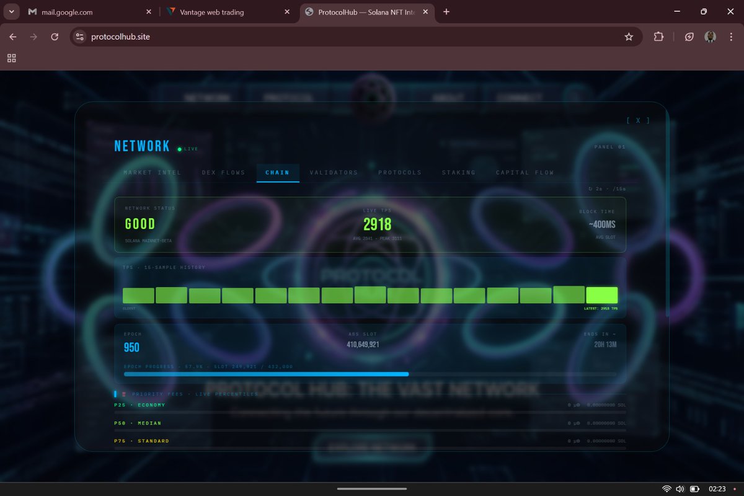Click the Epoch number 950
This screenshot has width=744, height=496.
click(131, 348)
